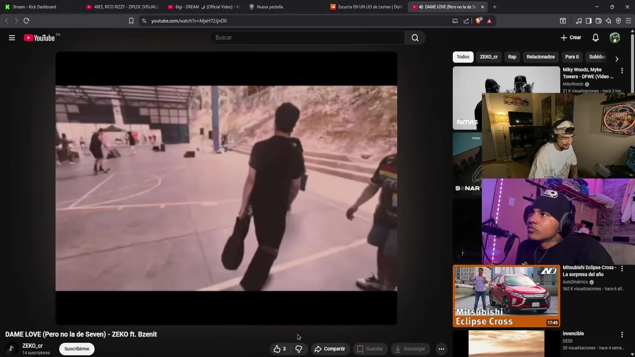Viewport: 635px width, 357px height.
Task: Focus the Buscar search field
Action: pyautogui.click(x=308, y=38)
